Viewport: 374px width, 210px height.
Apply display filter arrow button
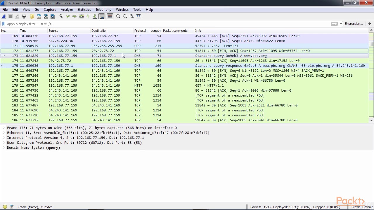[x=334, y=24]
